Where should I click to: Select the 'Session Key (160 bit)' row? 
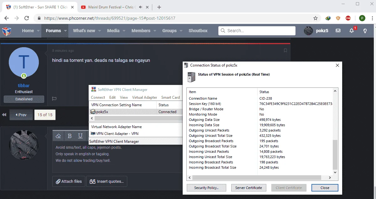(x=260, y=104)
